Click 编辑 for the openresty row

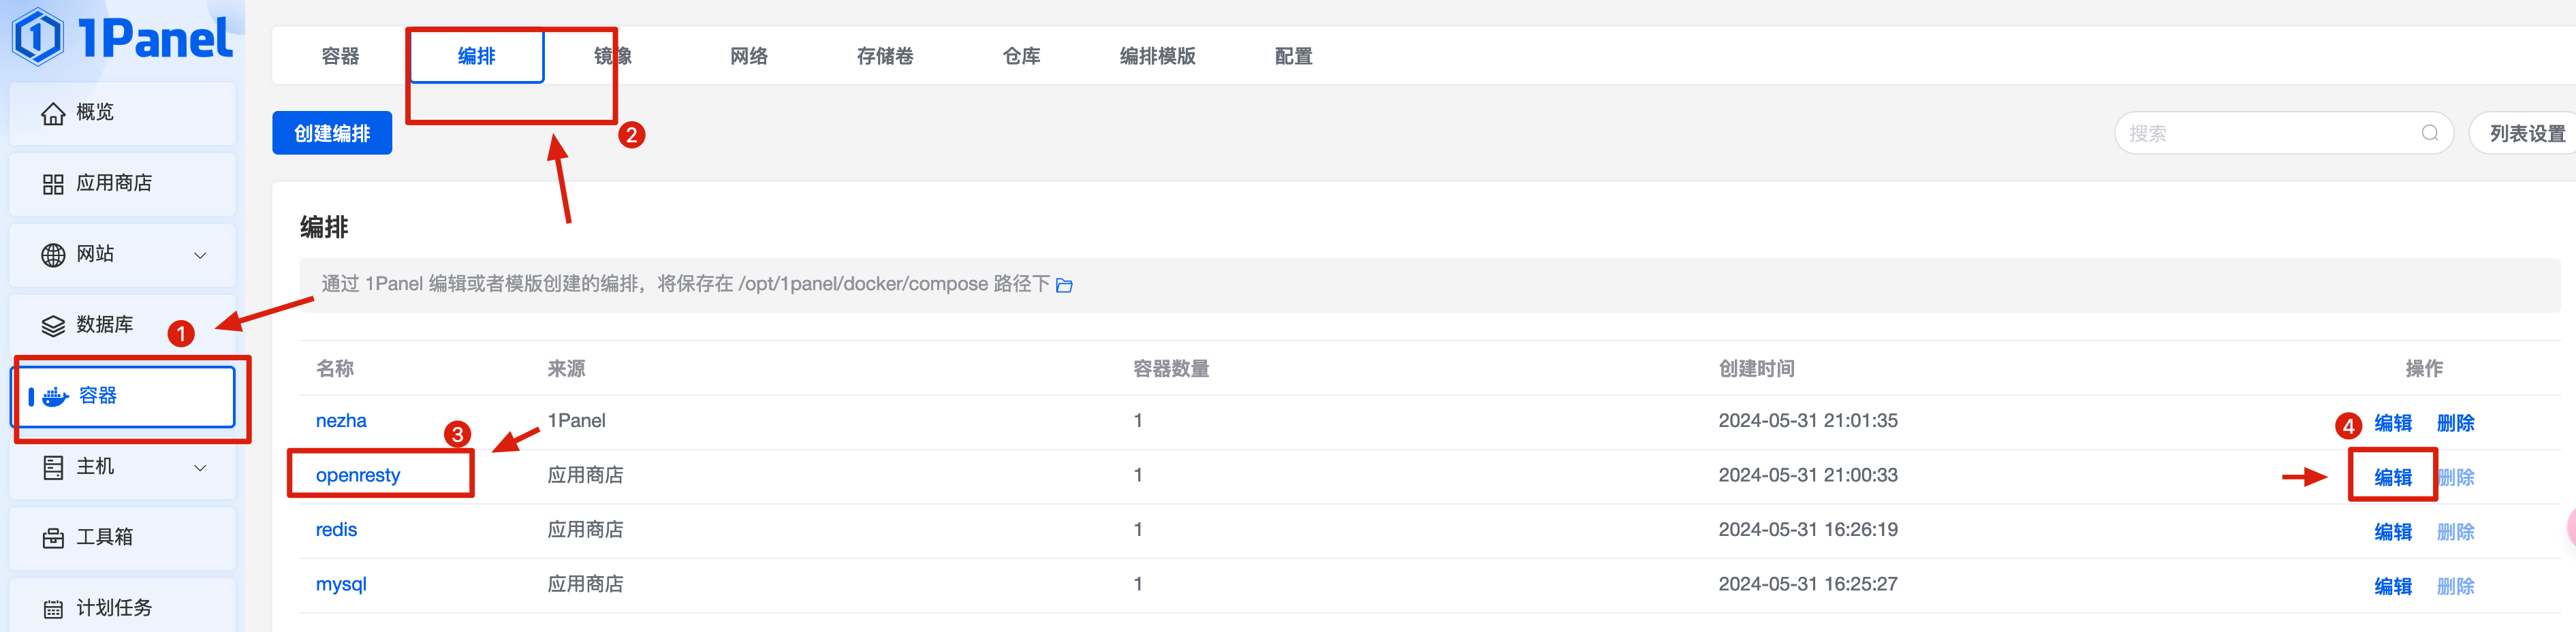[x=2392, y=478]
